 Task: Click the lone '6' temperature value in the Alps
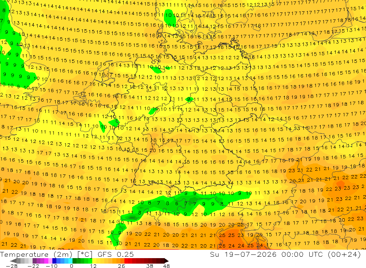[x=176, y=204]
